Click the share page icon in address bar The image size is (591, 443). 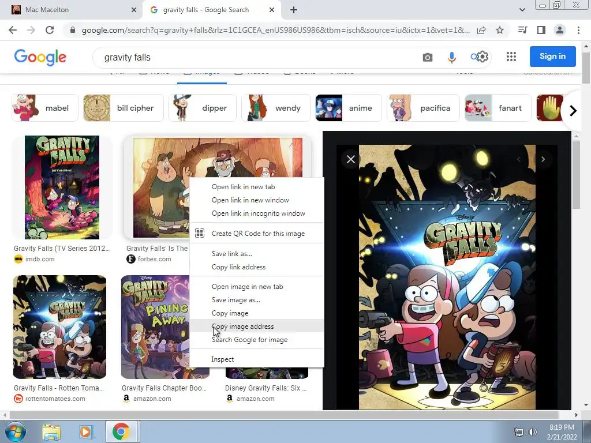pos(481,30)
